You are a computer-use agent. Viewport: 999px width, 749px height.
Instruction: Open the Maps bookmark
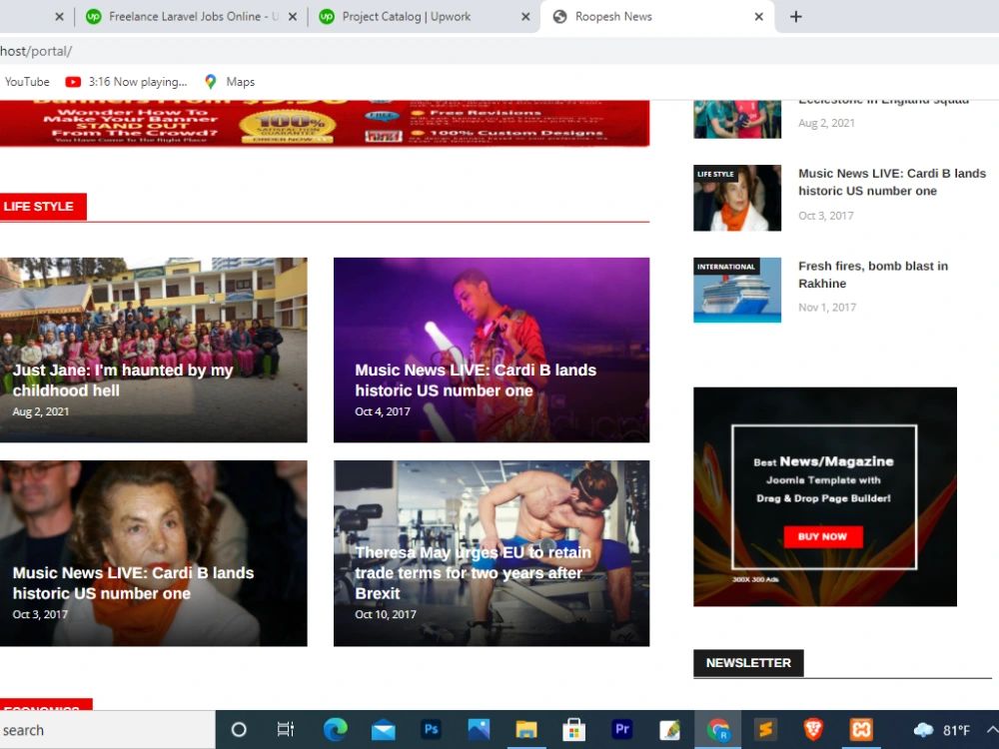pyautogui.click(x=230, y=82)
